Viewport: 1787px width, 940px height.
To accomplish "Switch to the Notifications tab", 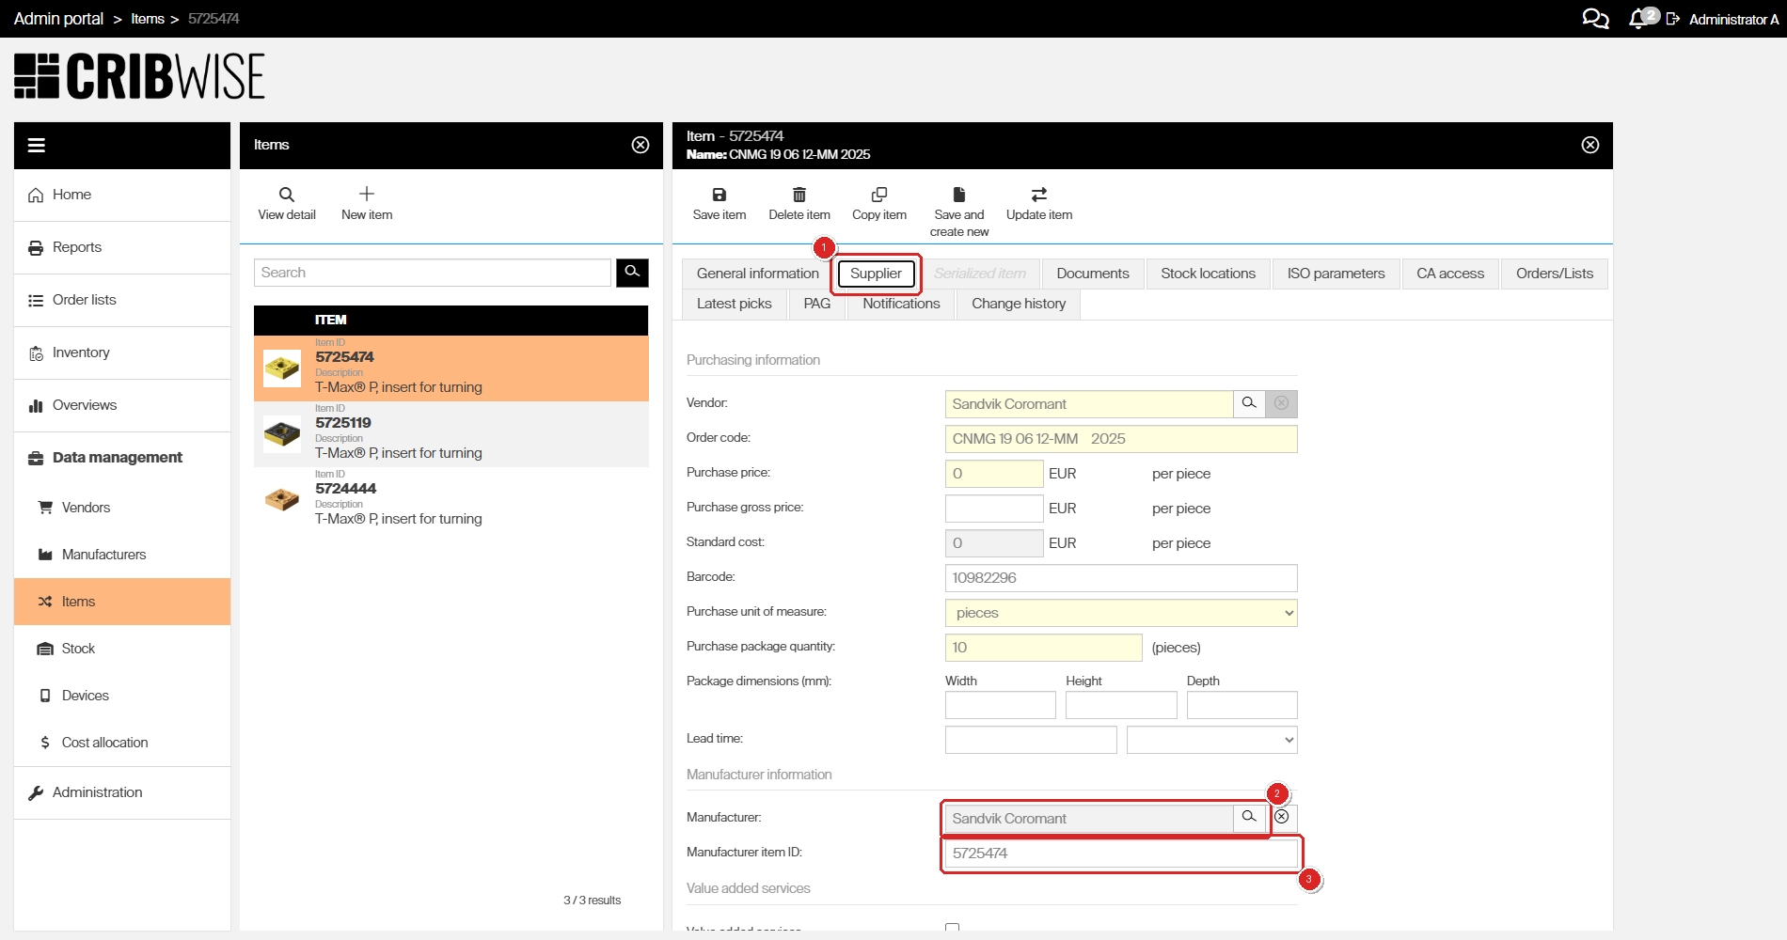I will coord(901,304).
